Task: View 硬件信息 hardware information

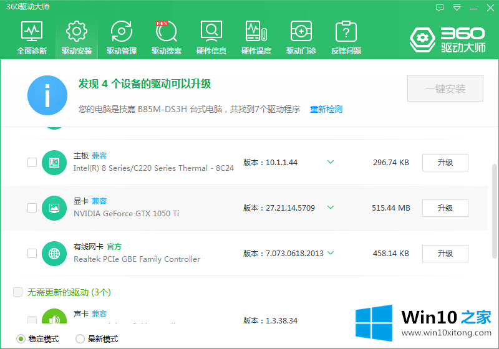Action: (211, 37)
